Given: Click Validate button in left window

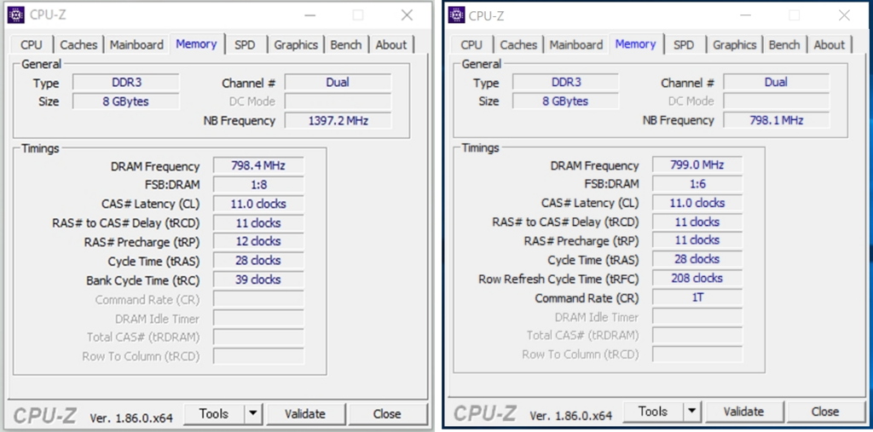Looking at the screenshot, I should click(305, 413).
